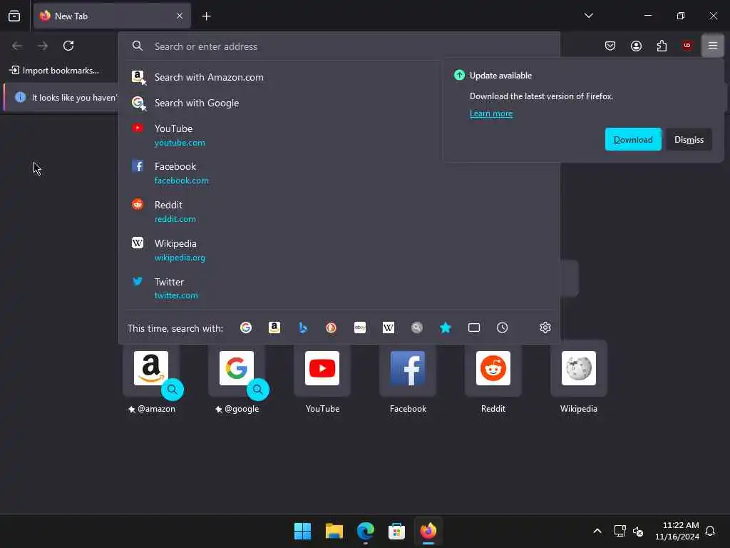Open Microsoft Store from taskbar
The image size is (730, 548).
click(396, 531)
